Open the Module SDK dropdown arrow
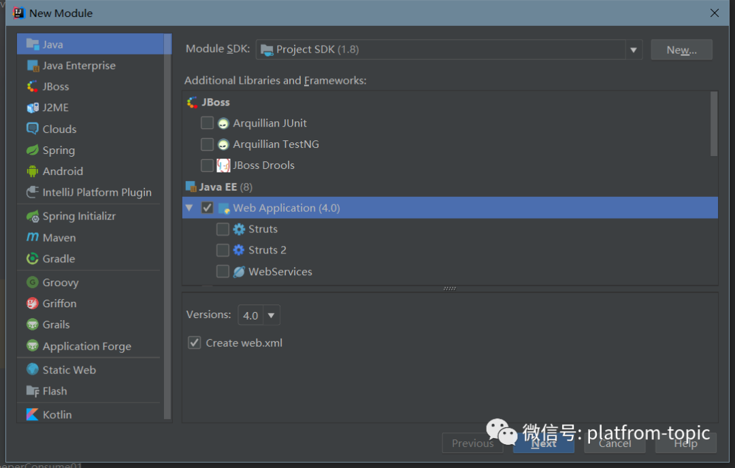735x468 pixels. point(634,50)
